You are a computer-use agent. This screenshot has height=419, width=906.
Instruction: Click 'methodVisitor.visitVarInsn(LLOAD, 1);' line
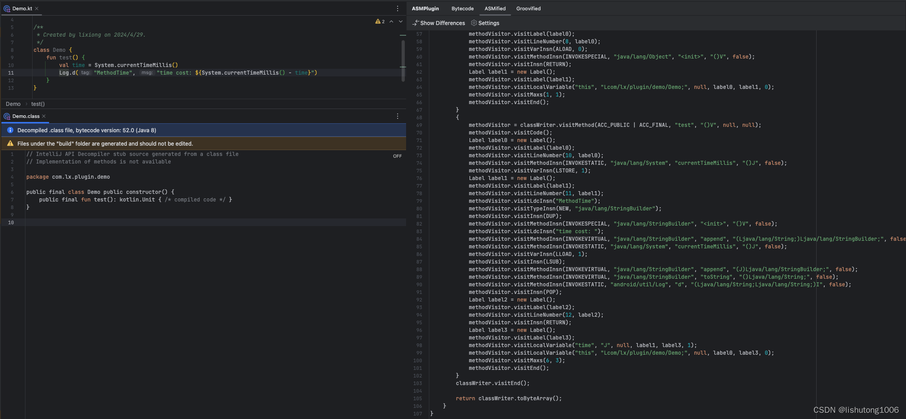[528, 254]
